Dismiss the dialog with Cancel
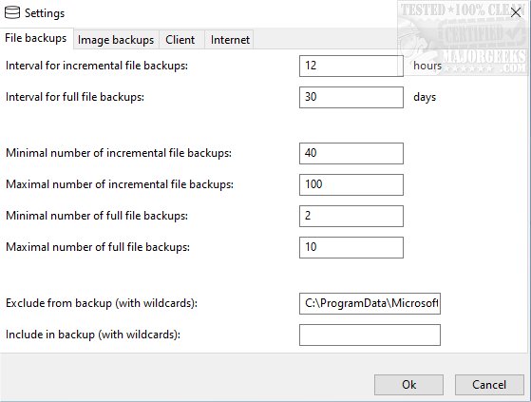 coord(489,384)
